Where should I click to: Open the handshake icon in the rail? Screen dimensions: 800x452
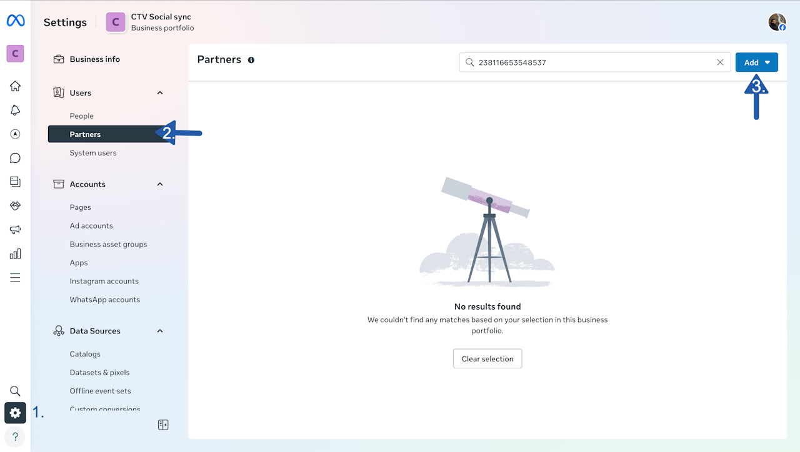pyautogui.click(x=15, y=206)
